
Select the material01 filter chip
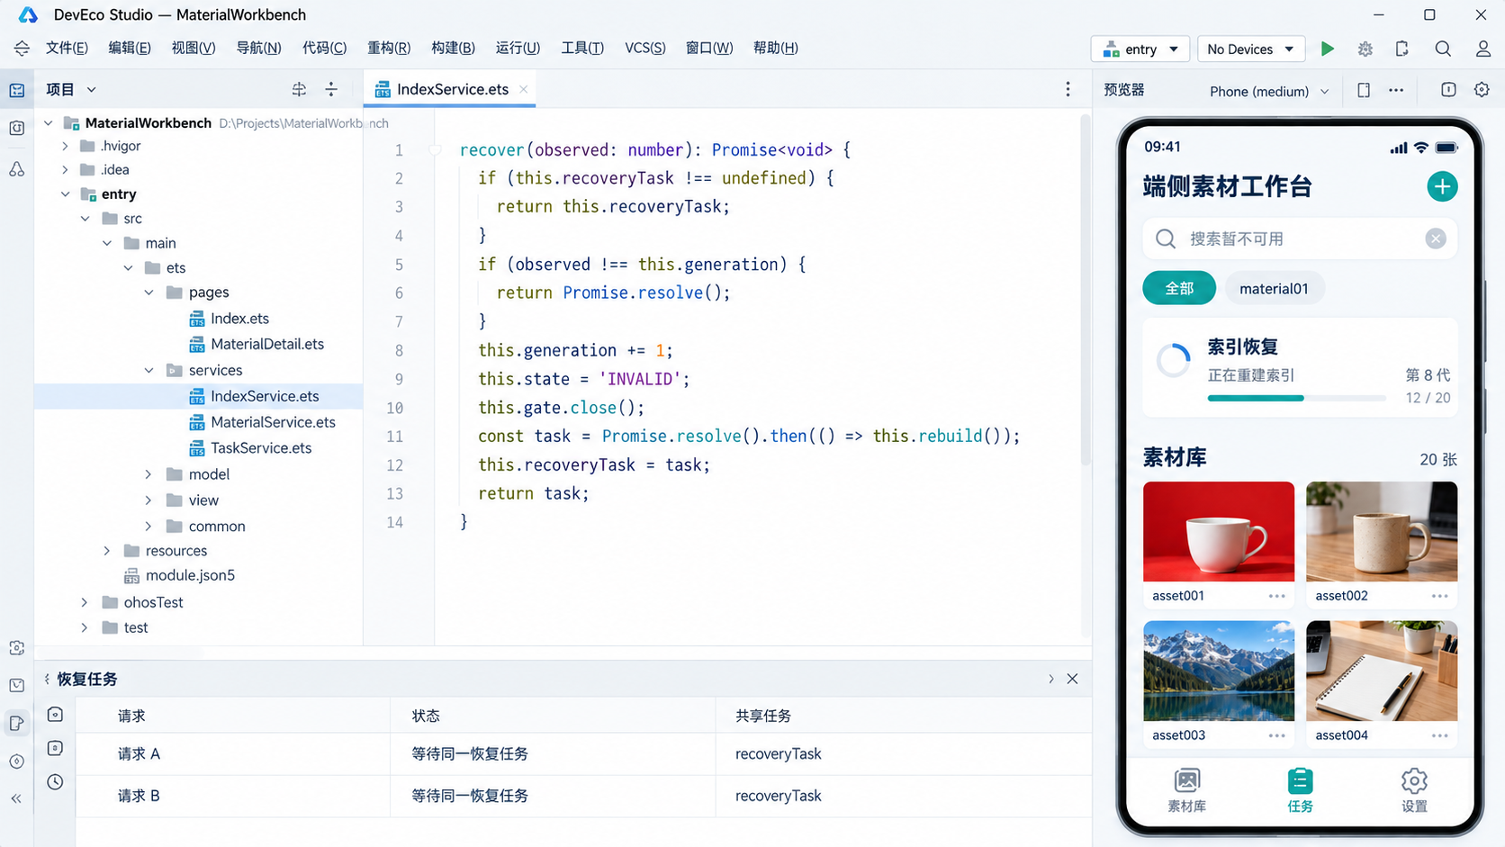[x=1274, y=288]
